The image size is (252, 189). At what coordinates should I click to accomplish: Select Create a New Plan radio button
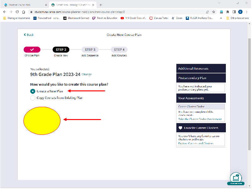pyautogui.click(x=33, y=91)
